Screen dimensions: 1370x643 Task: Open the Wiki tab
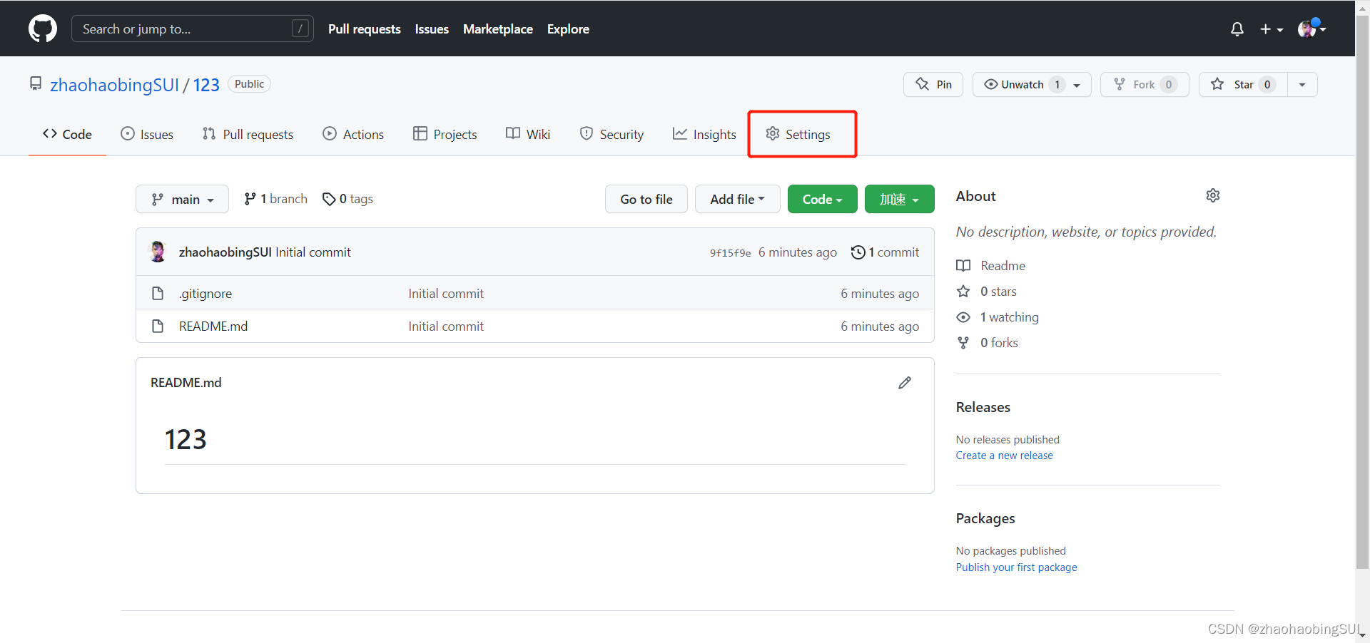pos(528,134)
